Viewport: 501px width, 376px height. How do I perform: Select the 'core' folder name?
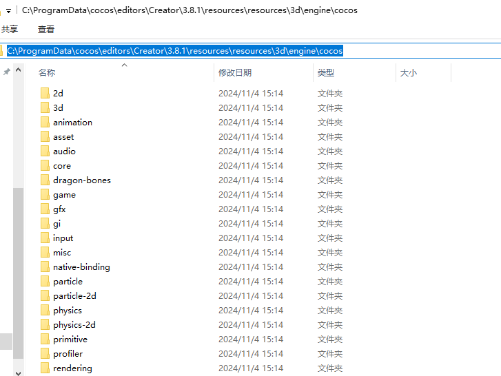click(62, 166)
